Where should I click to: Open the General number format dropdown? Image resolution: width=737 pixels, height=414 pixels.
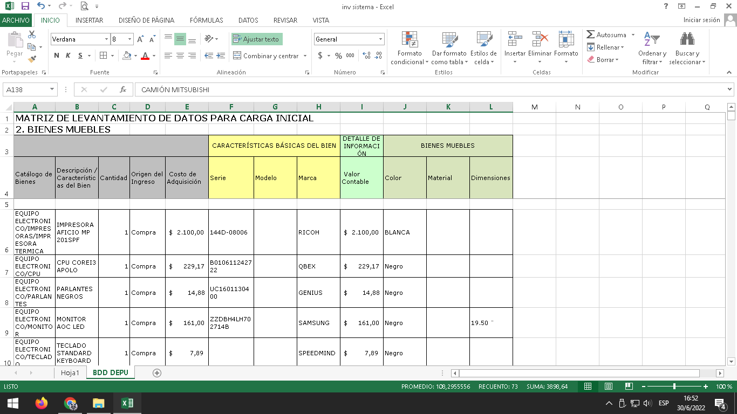tap(380, 39)
